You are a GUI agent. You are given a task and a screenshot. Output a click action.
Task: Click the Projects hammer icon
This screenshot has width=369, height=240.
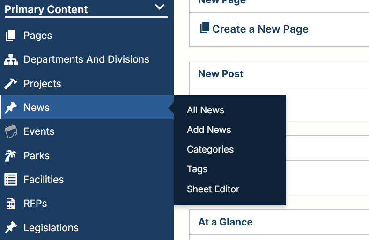tap(11, 83)
